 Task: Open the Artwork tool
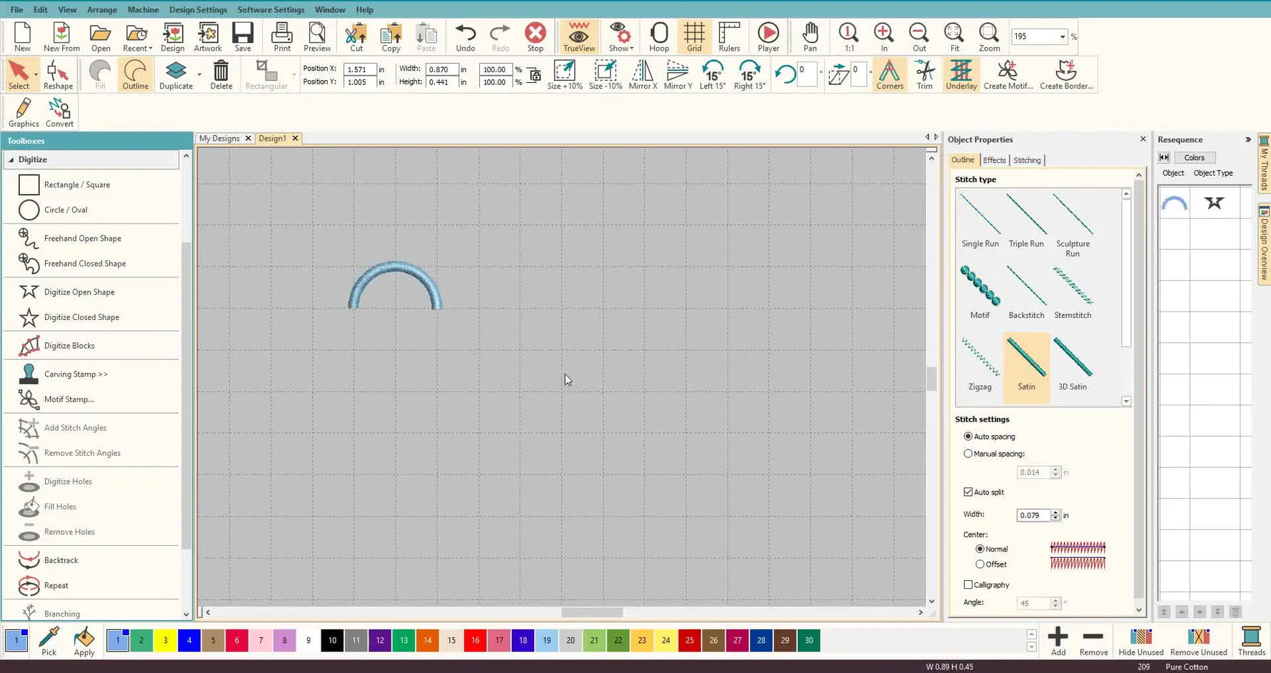coord(208,37)
